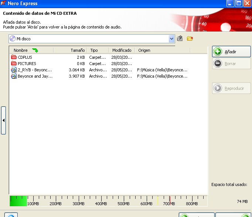
Task: Sort by Modificado column header
Action: 122,50
